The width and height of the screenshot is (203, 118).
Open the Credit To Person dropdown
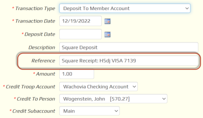(113, 99)
